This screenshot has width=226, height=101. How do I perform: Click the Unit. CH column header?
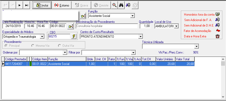tap(101, 59)
